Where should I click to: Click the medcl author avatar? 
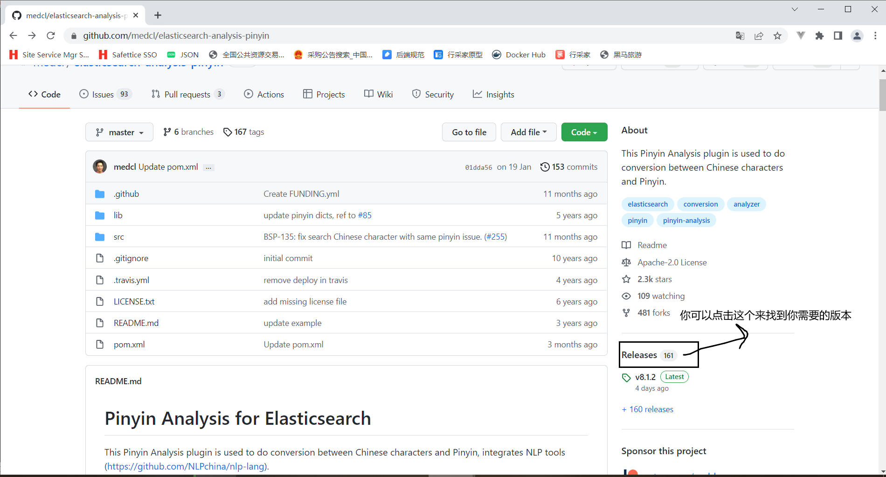100,166
